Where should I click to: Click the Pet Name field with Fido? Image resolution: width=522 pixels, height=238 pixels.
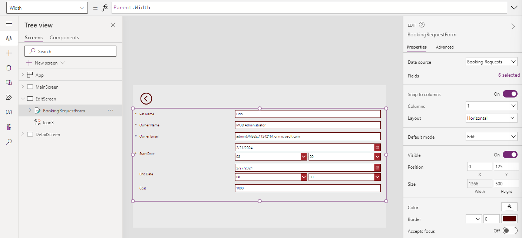tap(308, 114)
